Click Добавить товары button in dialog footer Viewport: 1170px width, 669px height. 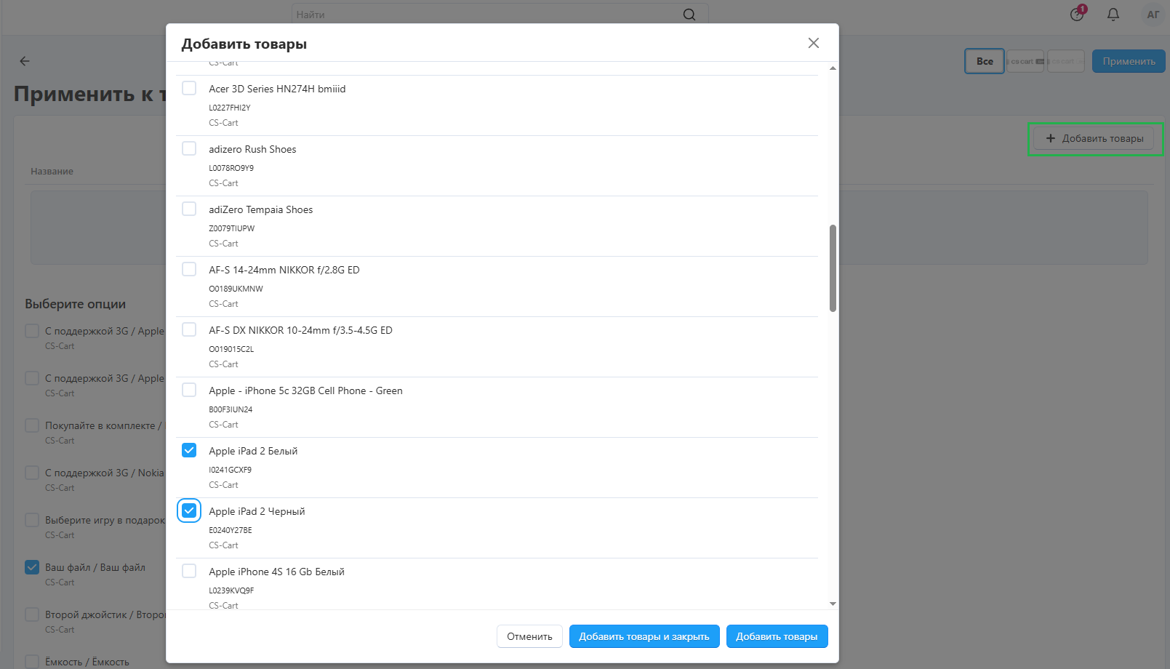point(776,636)
